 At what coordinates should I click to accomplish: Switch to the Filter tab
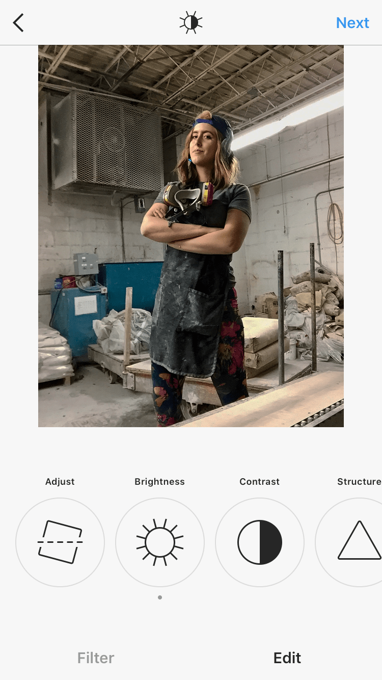point(96,658)
